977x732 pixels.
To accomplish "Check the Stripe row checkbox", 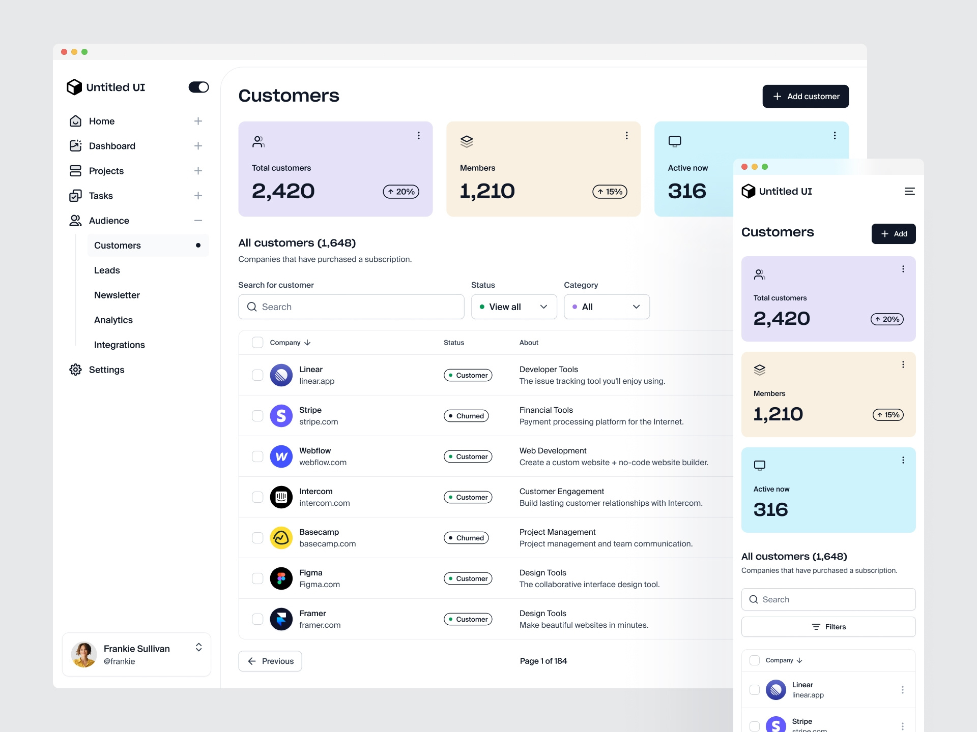I will [x=257, y=416].
